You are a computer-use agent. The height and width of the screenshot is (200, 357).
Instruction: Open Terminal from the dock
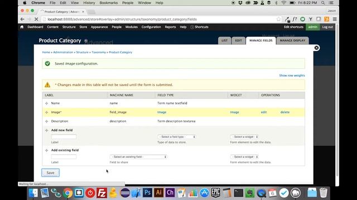point(238,193)
